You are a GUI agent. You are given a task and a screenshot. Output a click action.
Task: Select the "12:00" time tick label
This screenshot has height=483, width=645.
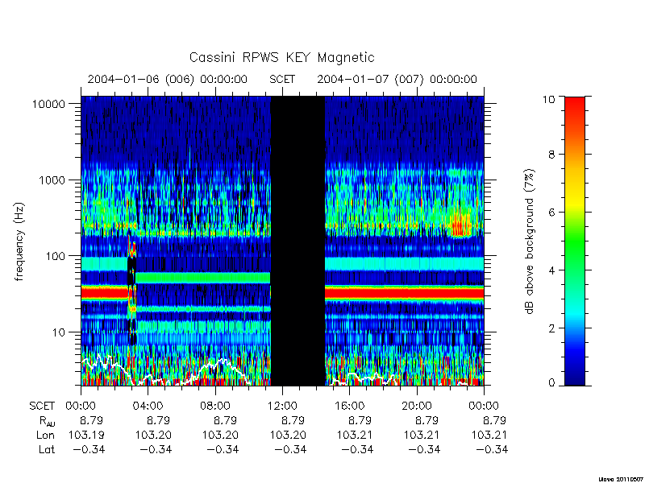click(x=282, y=407)
